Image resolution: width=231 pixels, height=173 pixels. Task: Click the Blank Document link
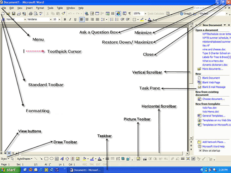point(211,78)
